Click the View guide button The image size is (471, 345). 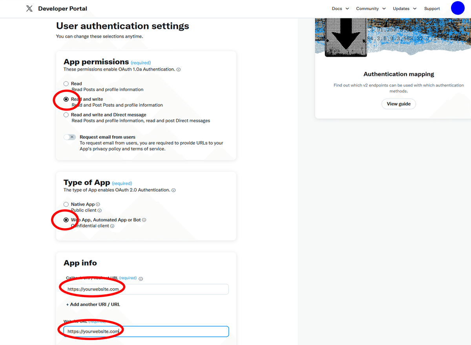398,104
